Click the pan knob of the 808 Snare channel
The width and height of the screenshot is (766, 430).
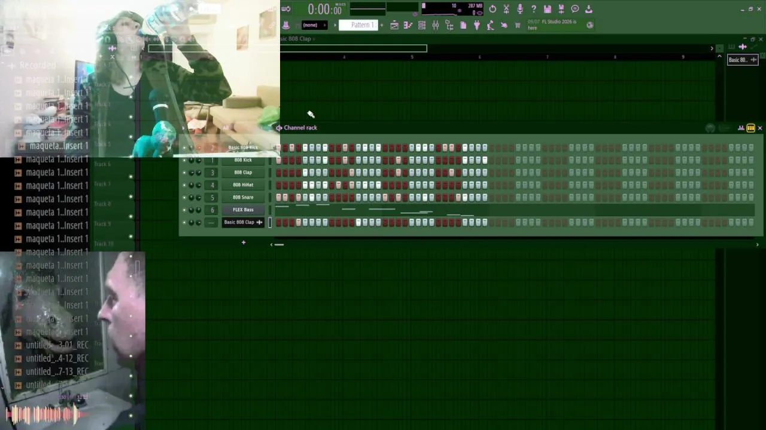click(191, 198)
